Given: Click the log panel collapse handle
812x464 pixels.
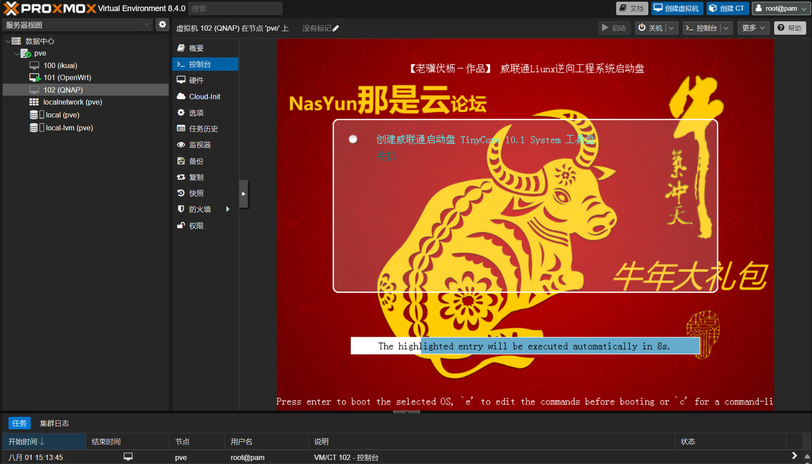Looking at the screenshot, I should (406, 412).
